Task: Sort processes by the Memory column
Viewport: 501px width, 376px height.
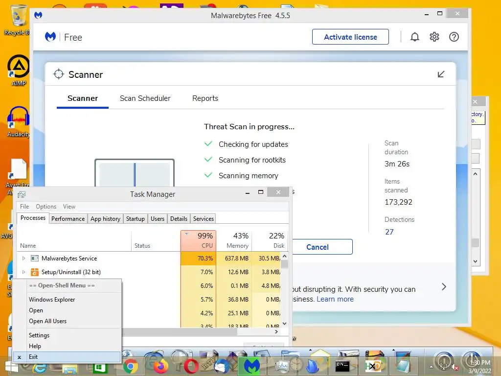Action: [234, 240]
